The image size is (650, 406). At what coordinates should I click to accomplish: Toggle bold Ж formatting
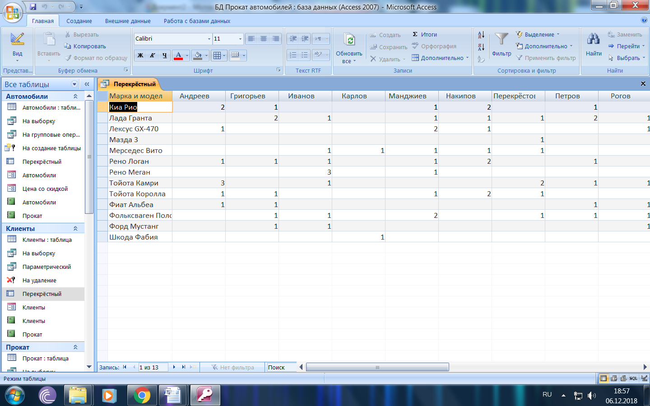(140, 55)
